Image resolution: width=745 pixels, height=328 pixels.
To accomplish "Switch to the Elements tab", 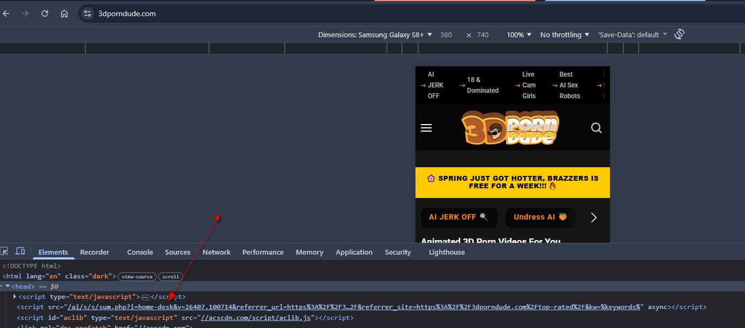I will [53, 252].
